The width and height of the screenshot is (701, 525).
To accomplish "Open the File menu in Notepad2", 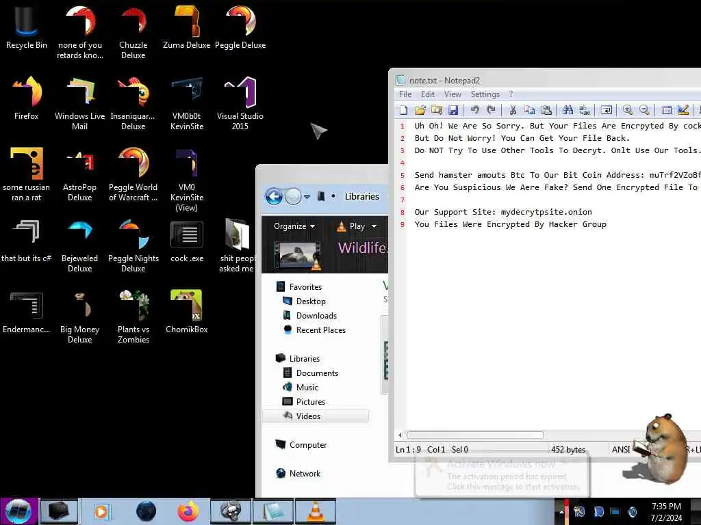I will click(x=405, y=94).
